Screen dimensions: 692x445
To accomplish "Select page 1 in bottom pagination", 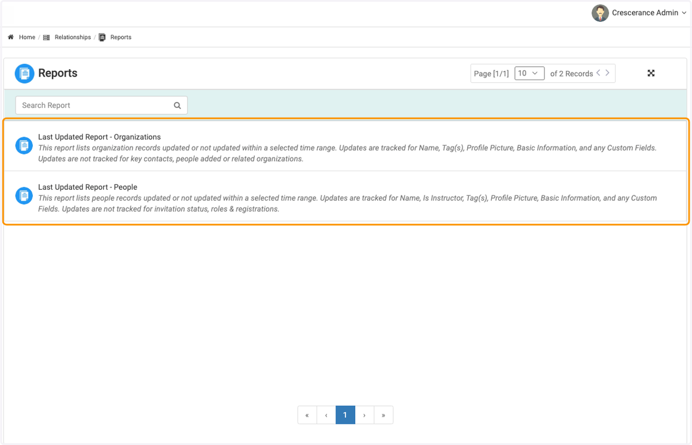I will tap(345, 415).
